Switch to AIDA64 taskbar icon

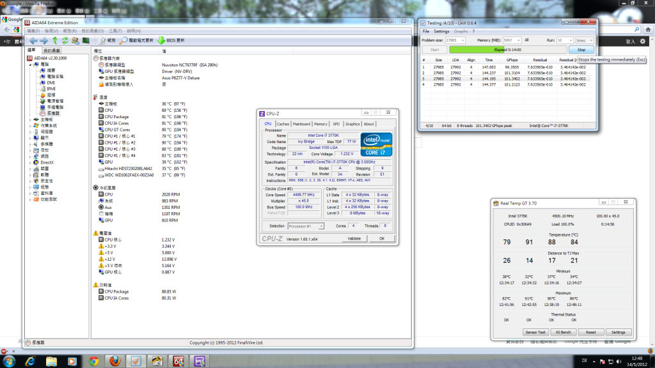[178, 361]
